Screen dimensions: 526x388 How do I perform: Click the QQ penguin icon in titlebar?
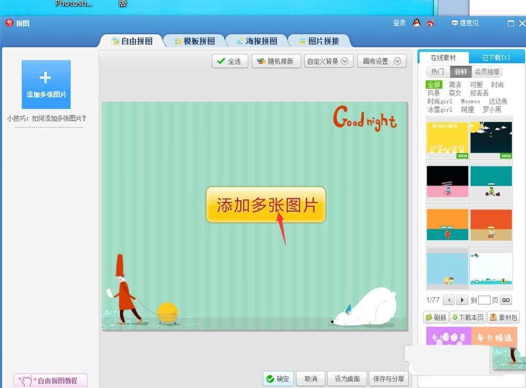click(415, 24)
